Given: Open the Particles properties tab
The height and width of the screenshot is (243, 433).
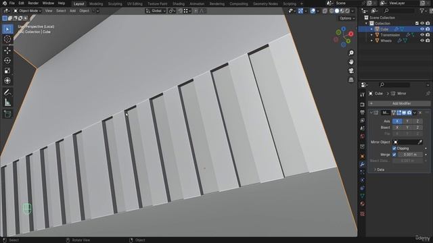Looking at the screenshot, I should (x=363, y=172).
